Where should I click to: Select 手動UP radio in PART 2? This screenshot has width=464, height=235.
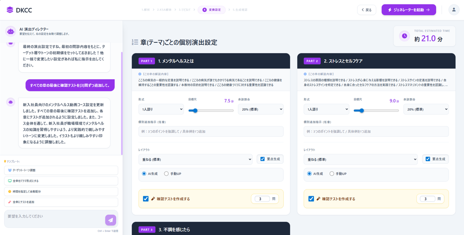point(332,174)
